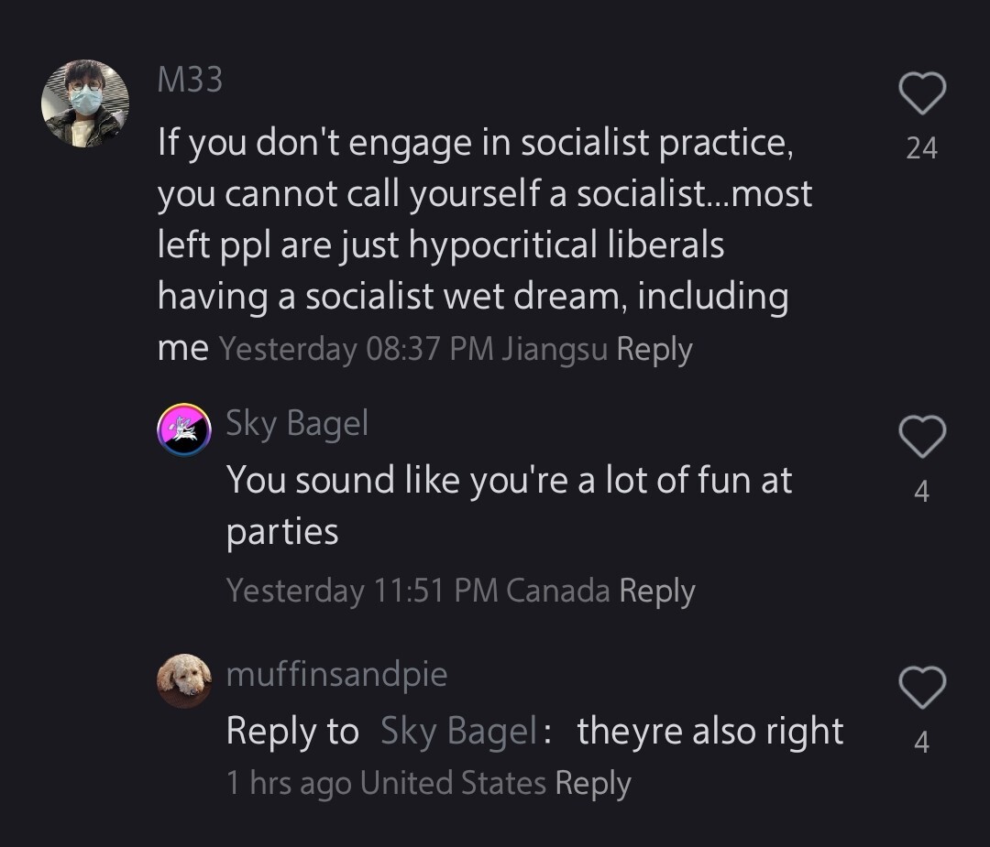Viewport: 990px width, 847px height.
Task: Click the "1 hrs ago" timestamp
Action: point(289,784)
